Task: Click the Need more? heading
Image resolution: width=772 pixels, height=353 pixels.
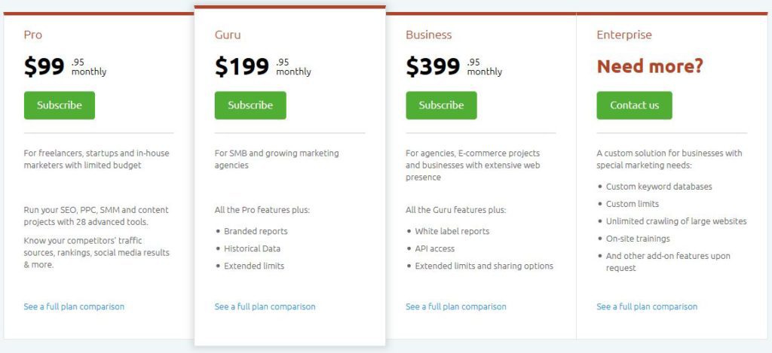Action: [x=650, y=66]
